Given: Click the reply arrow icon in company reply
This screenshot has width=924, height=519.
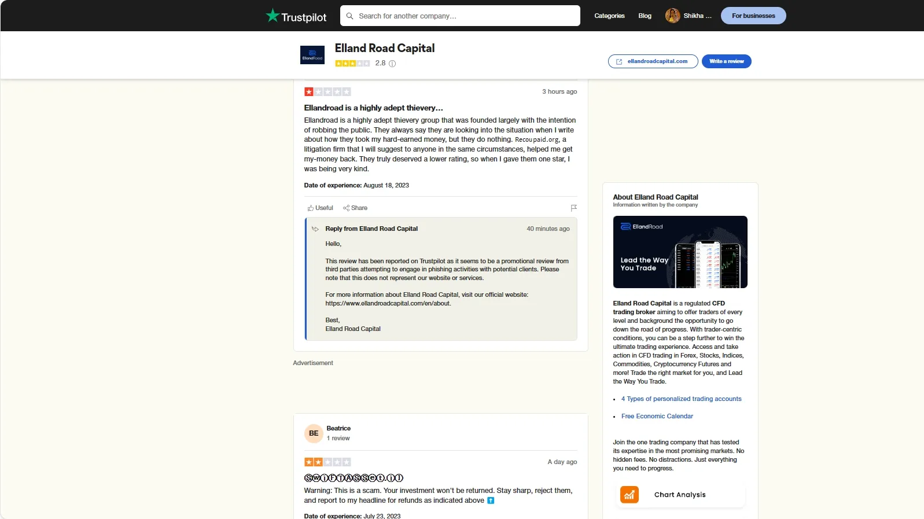Looking at the screenshot, I should pos(315,229).
